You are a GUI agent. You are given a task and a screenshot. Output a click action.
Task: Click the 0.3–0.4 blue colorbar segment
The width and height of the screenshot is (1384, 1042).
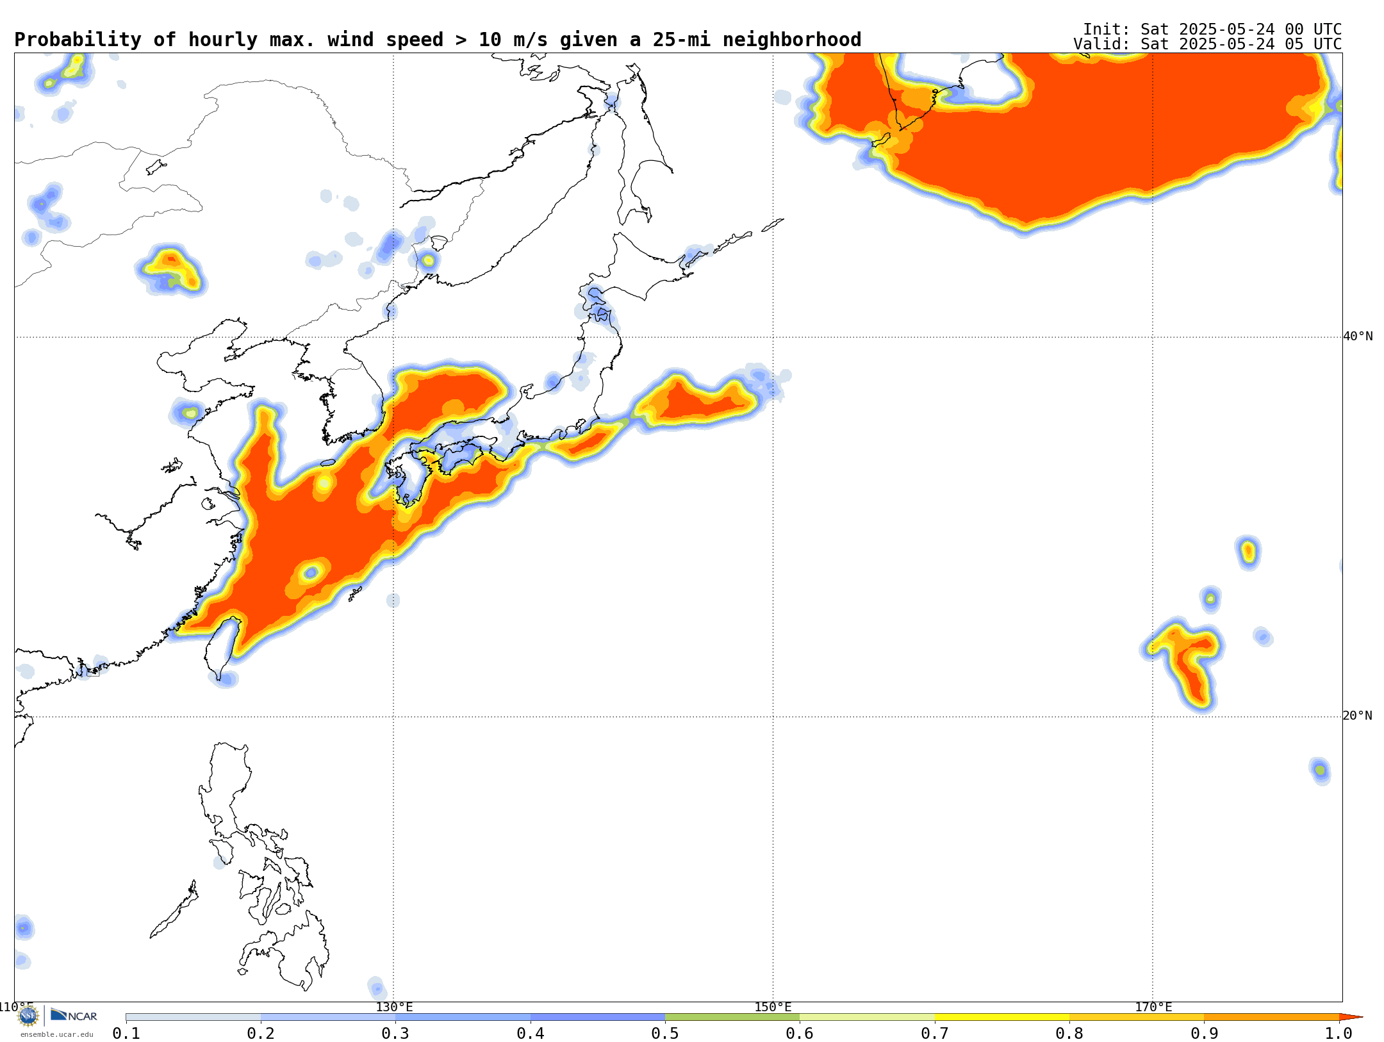463,1017
